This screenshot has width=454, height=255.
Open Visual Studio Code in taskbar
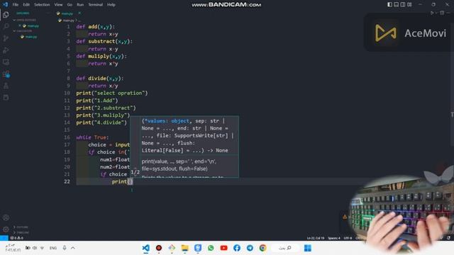[x=145, y=248]
